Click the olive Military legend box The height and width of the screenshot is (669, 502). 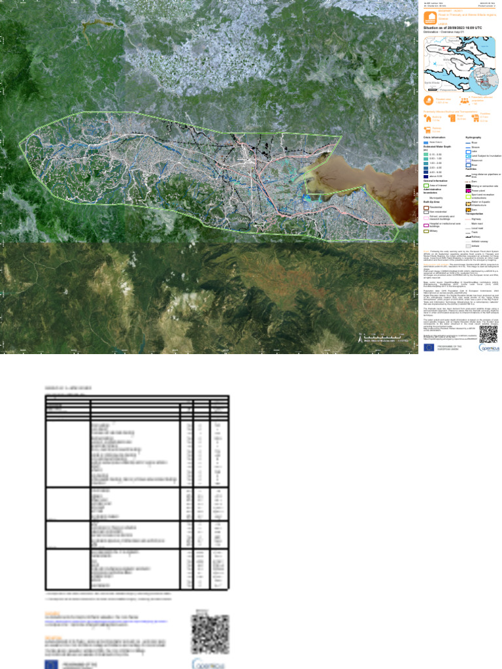pyautogui.click(x=426, y=231)
